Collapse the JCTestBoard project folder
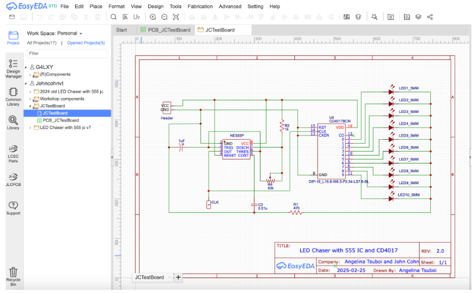 [x=30, y=106]
